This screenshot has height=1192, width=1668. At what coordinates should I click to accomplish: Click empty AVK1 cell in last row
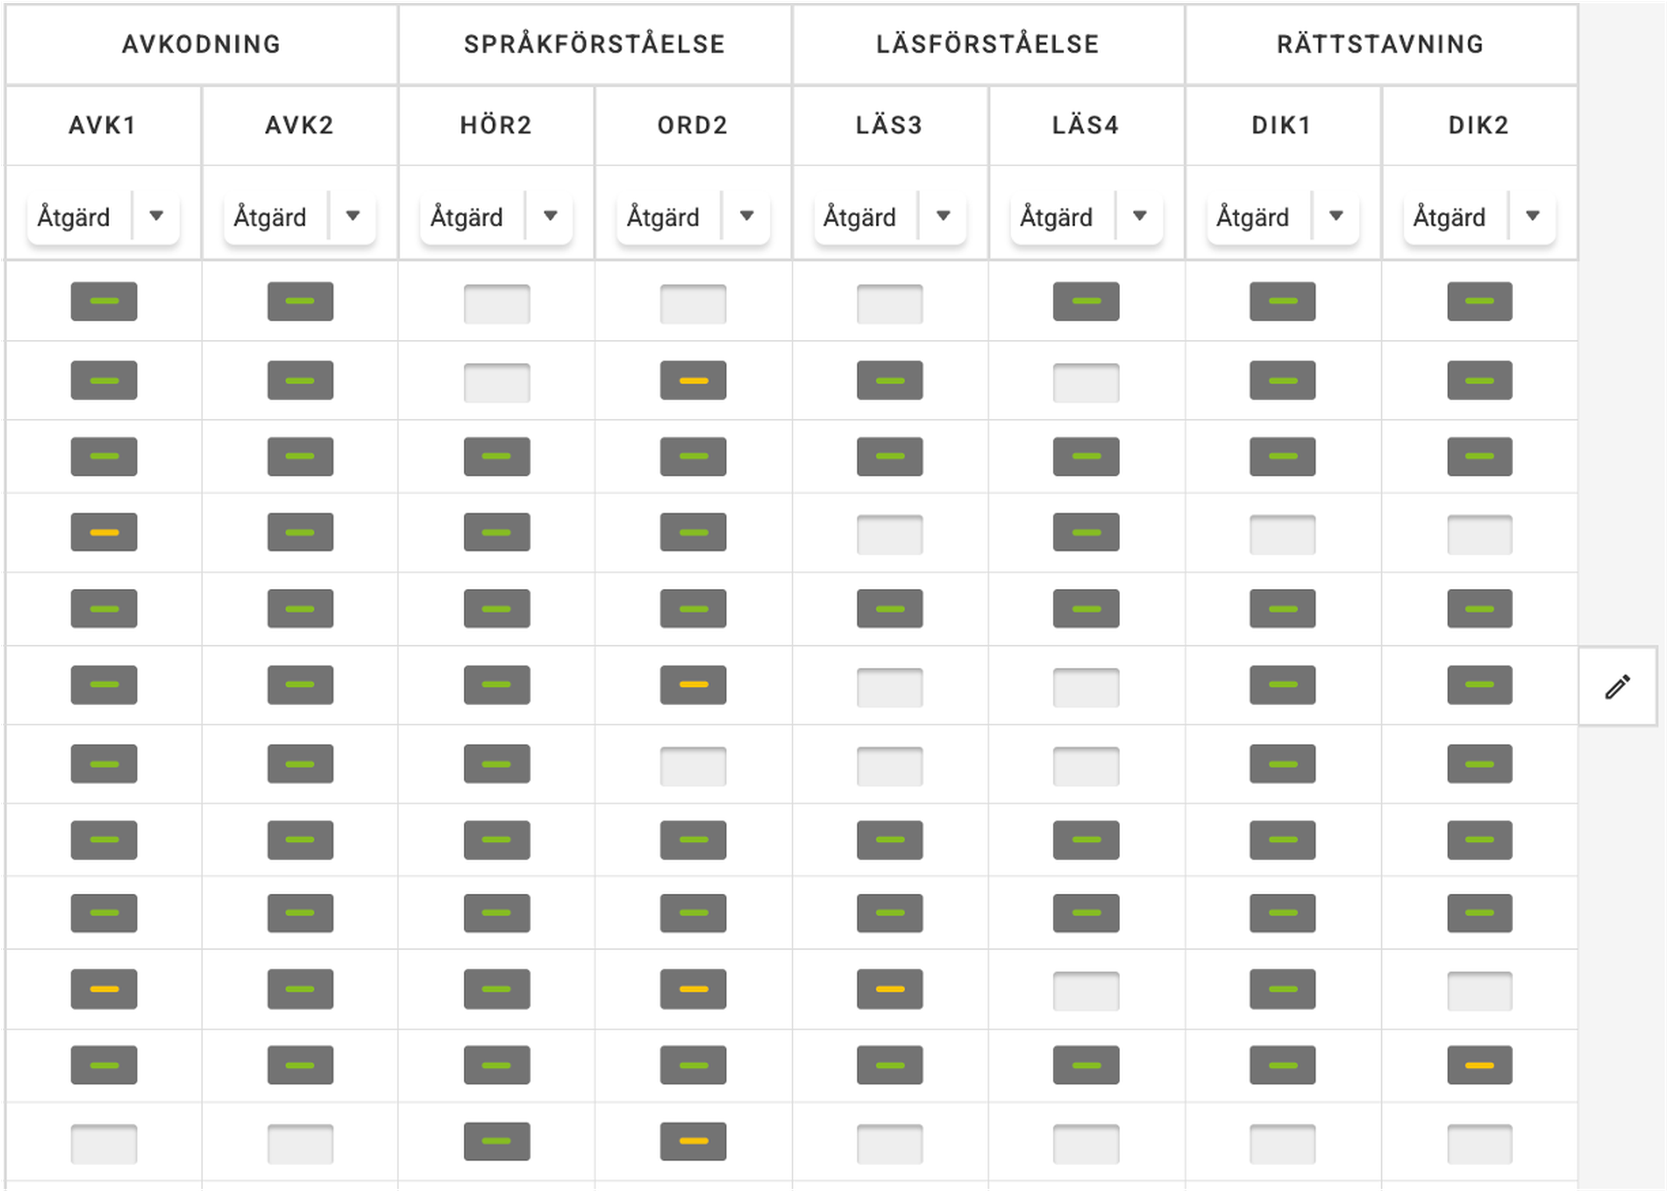[103, 1143]
